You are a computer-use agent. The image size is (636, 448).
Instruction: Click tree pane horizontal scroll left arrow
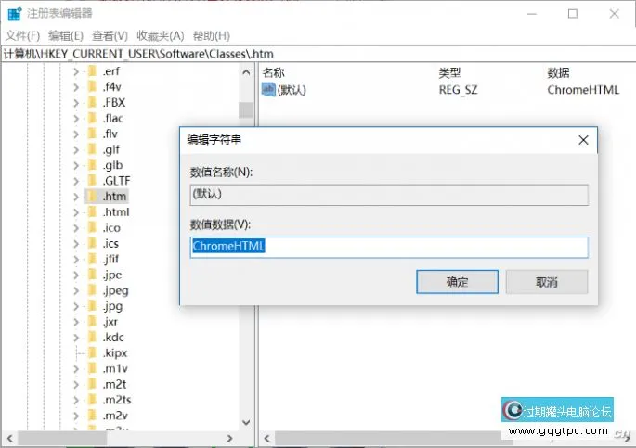coord(9,439)
